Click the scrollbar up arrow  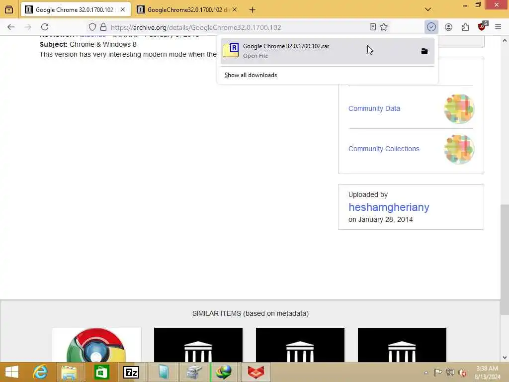coord(505,41)
